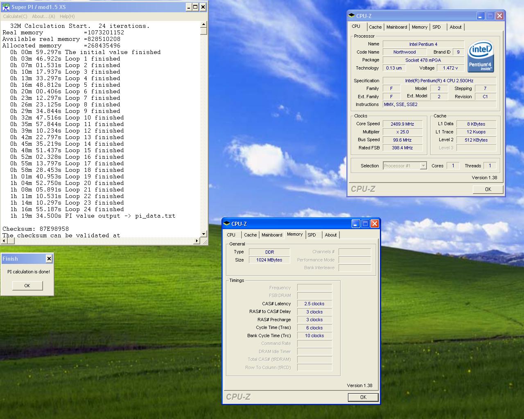Close the upper CPU-Z window

(x=499, y=16)
